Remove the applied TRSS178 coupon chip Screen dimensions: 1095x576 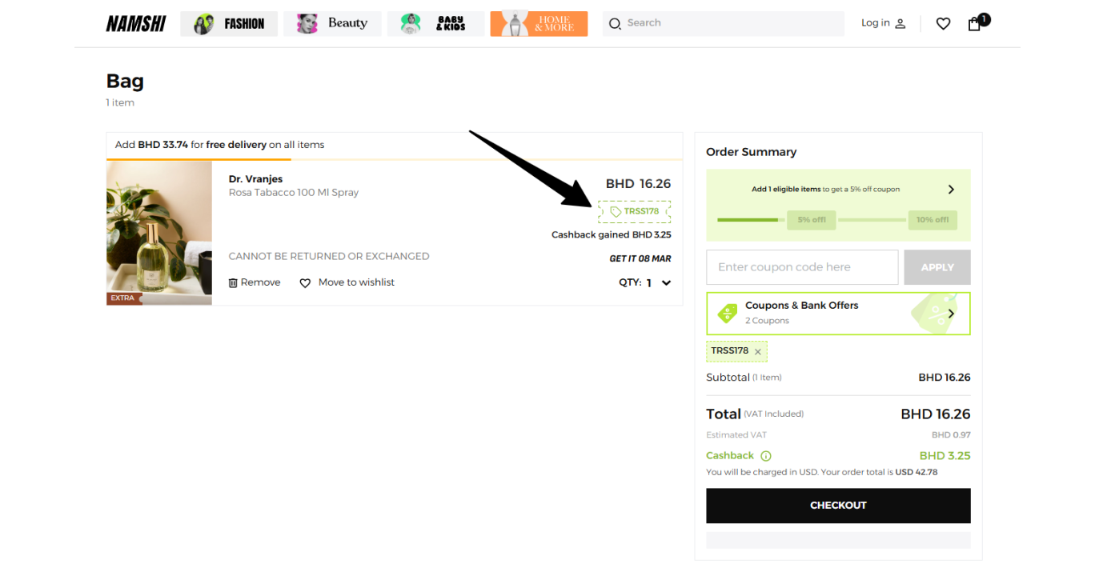point(758,351)
